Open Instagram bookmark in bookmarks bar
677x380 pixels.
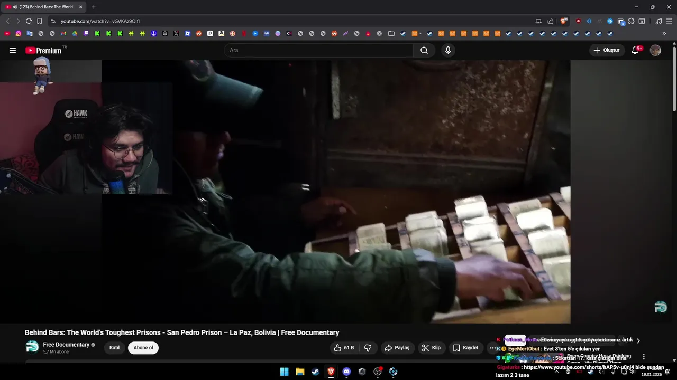[x=18, y=33]
